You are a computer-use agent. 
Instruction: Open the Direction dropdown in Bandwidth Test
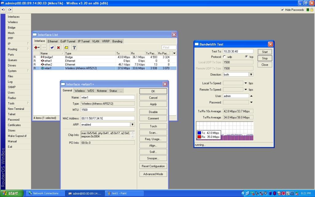coord(251,74)
